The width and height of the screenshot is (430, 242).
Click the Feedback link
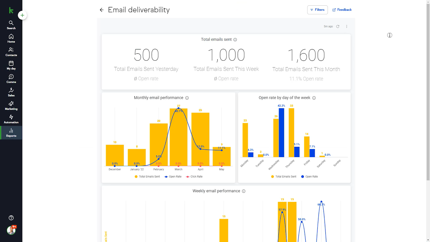click(x=342, y=10)
